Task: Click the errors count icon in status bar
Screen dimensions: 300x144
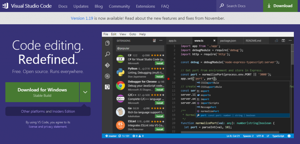Action: 134,136
